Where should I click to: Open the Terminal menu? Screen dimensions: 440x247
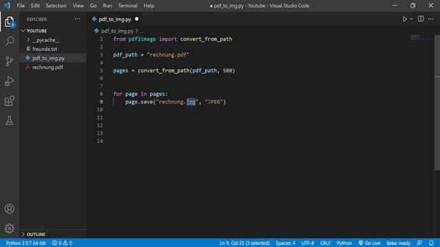[128, 5]
